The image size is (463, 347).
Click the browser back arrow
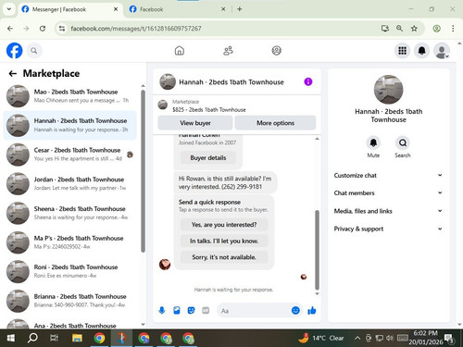(x=10, y=29)
